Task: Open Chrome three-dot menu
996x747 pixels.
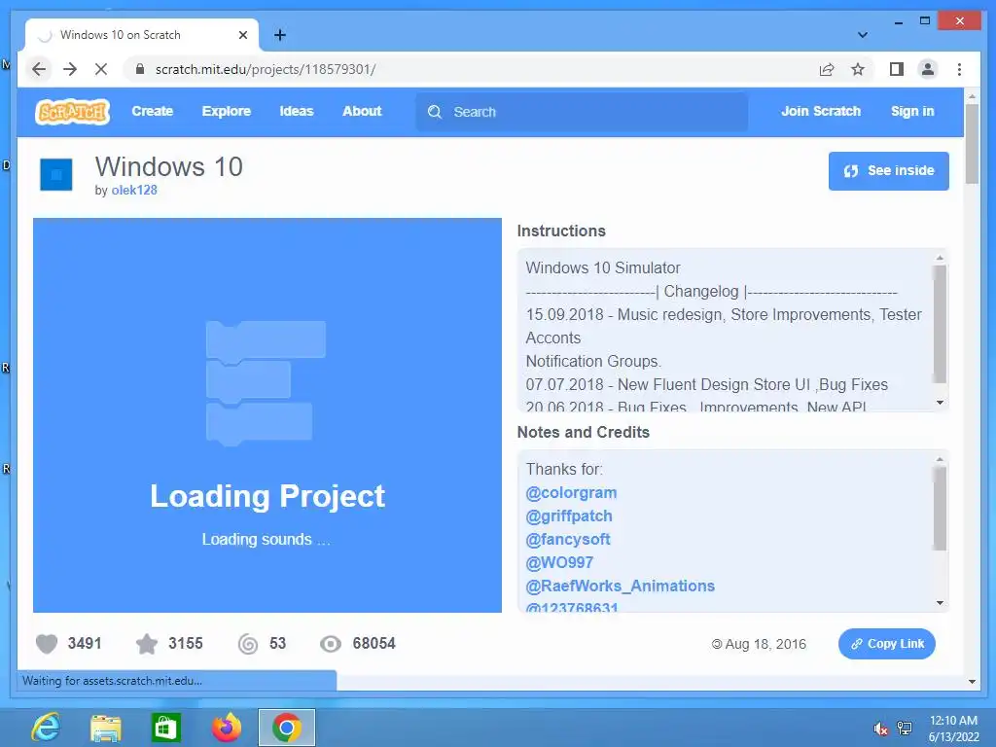Action: (959, 69)
